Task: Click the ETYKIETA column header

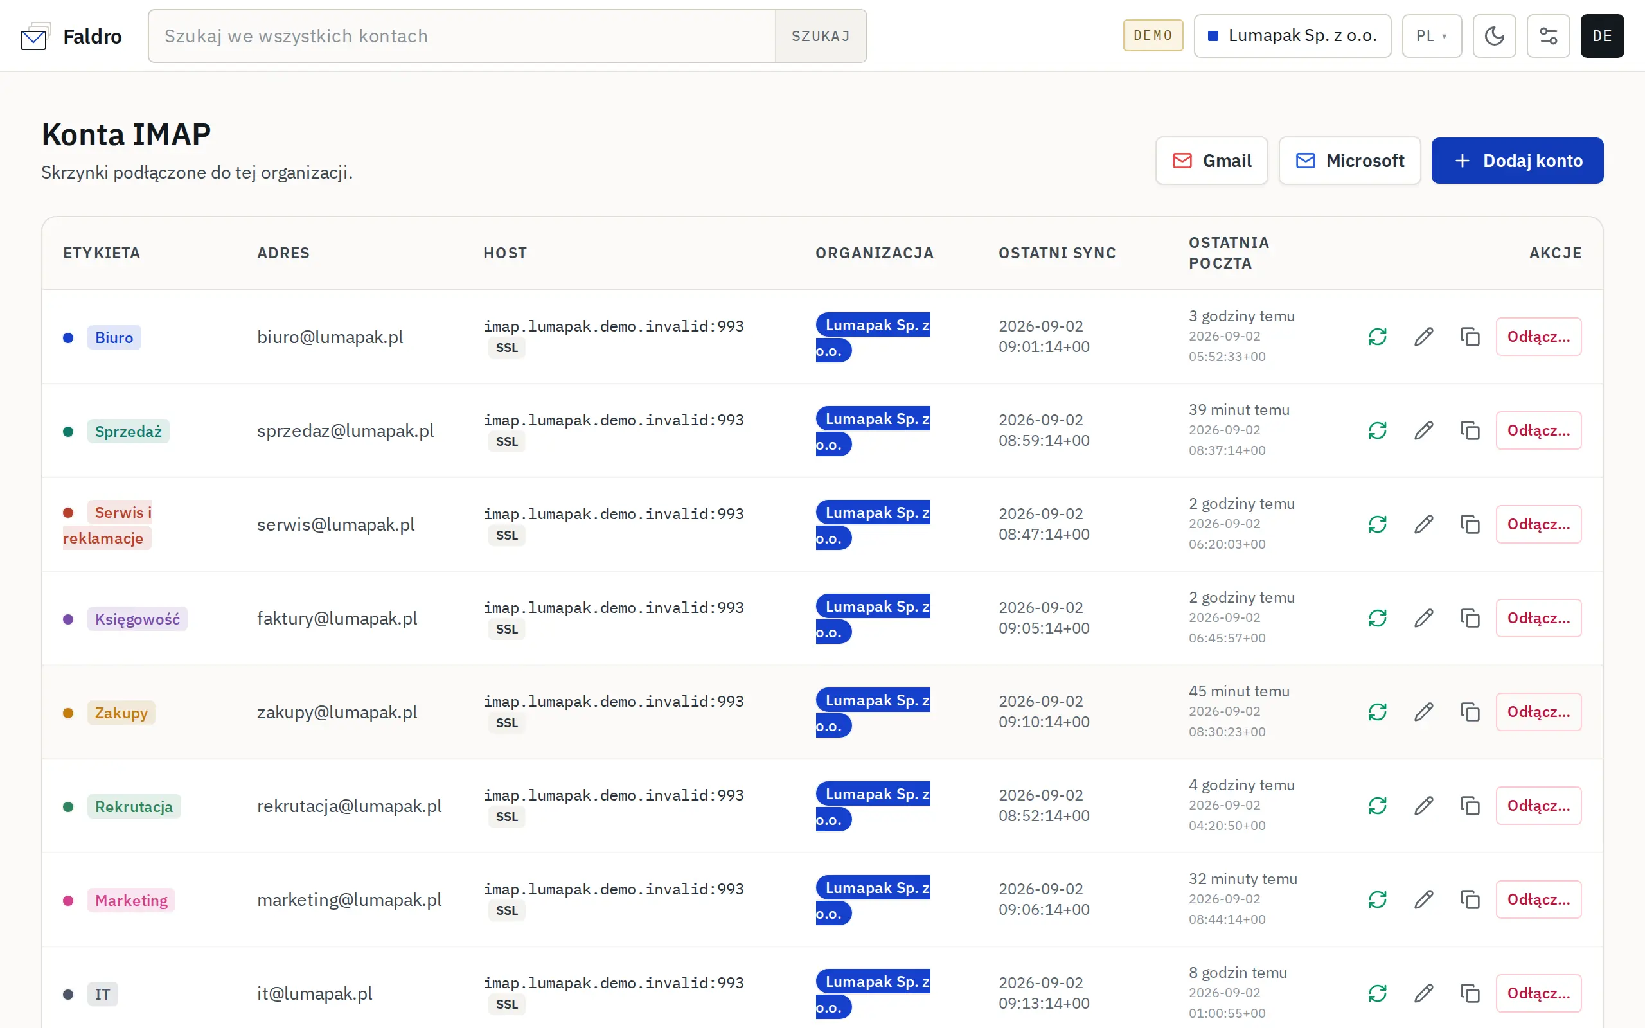Action: (x=102, y=253)
